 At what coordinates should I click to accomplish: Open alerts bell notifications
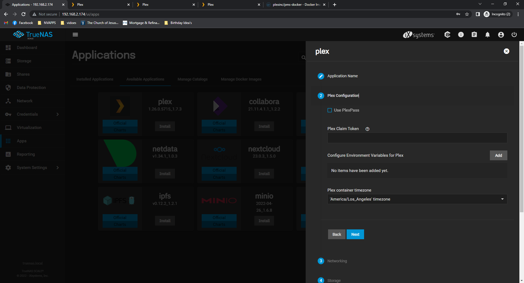tap(487, 35)
